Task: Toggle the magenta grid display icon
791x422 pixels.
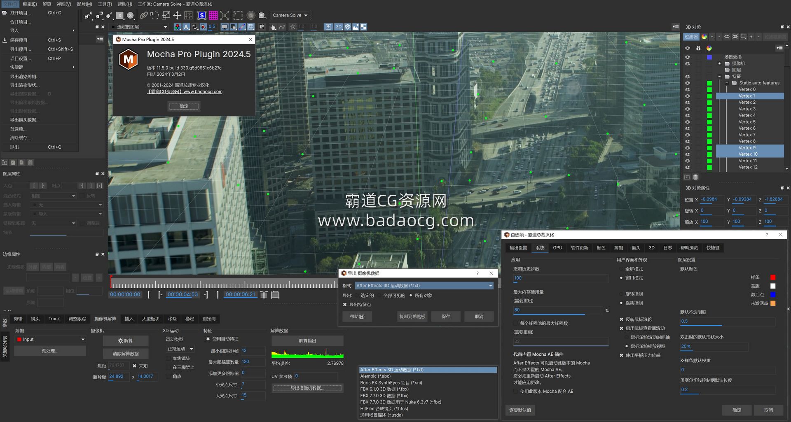Action: tap(213, 16)
